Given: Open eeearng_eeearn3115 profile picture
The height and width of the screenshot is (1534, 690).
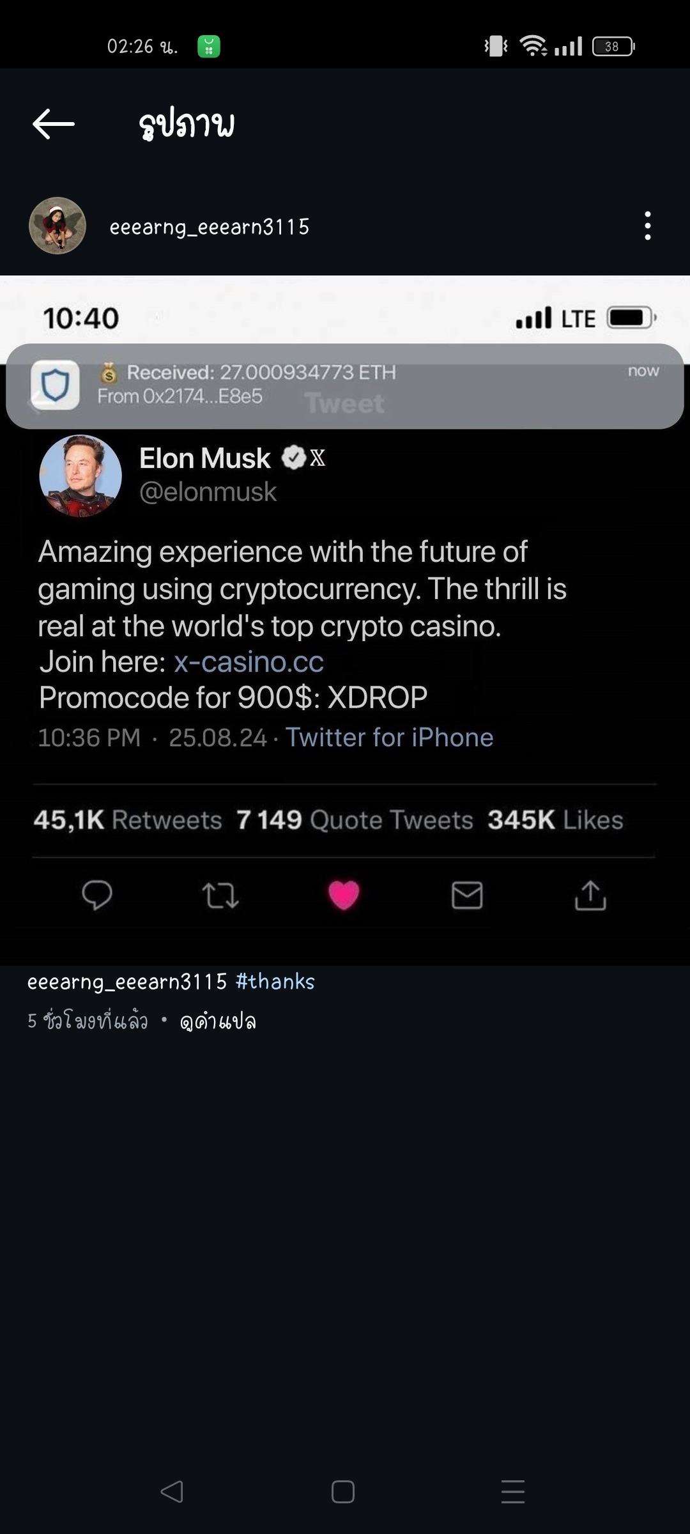Looking at the screenshot, I should click(57, 226).
